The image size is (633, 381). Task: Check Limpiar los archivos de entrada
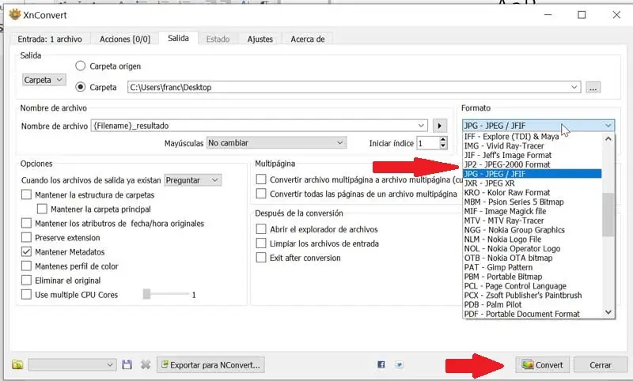tap(261, 243)
